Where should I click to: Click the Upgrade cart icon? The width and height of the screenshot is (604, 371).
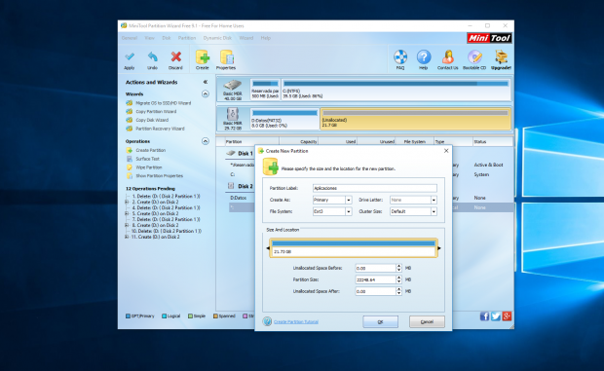click(501, 56)
